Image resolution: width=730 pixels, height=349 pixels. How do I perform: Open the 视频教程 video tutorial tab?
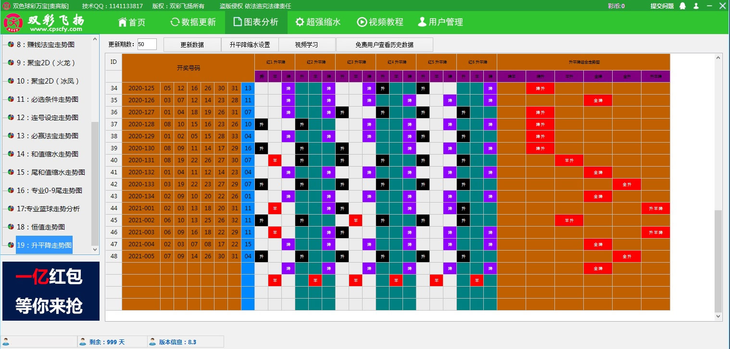[380, 22]
